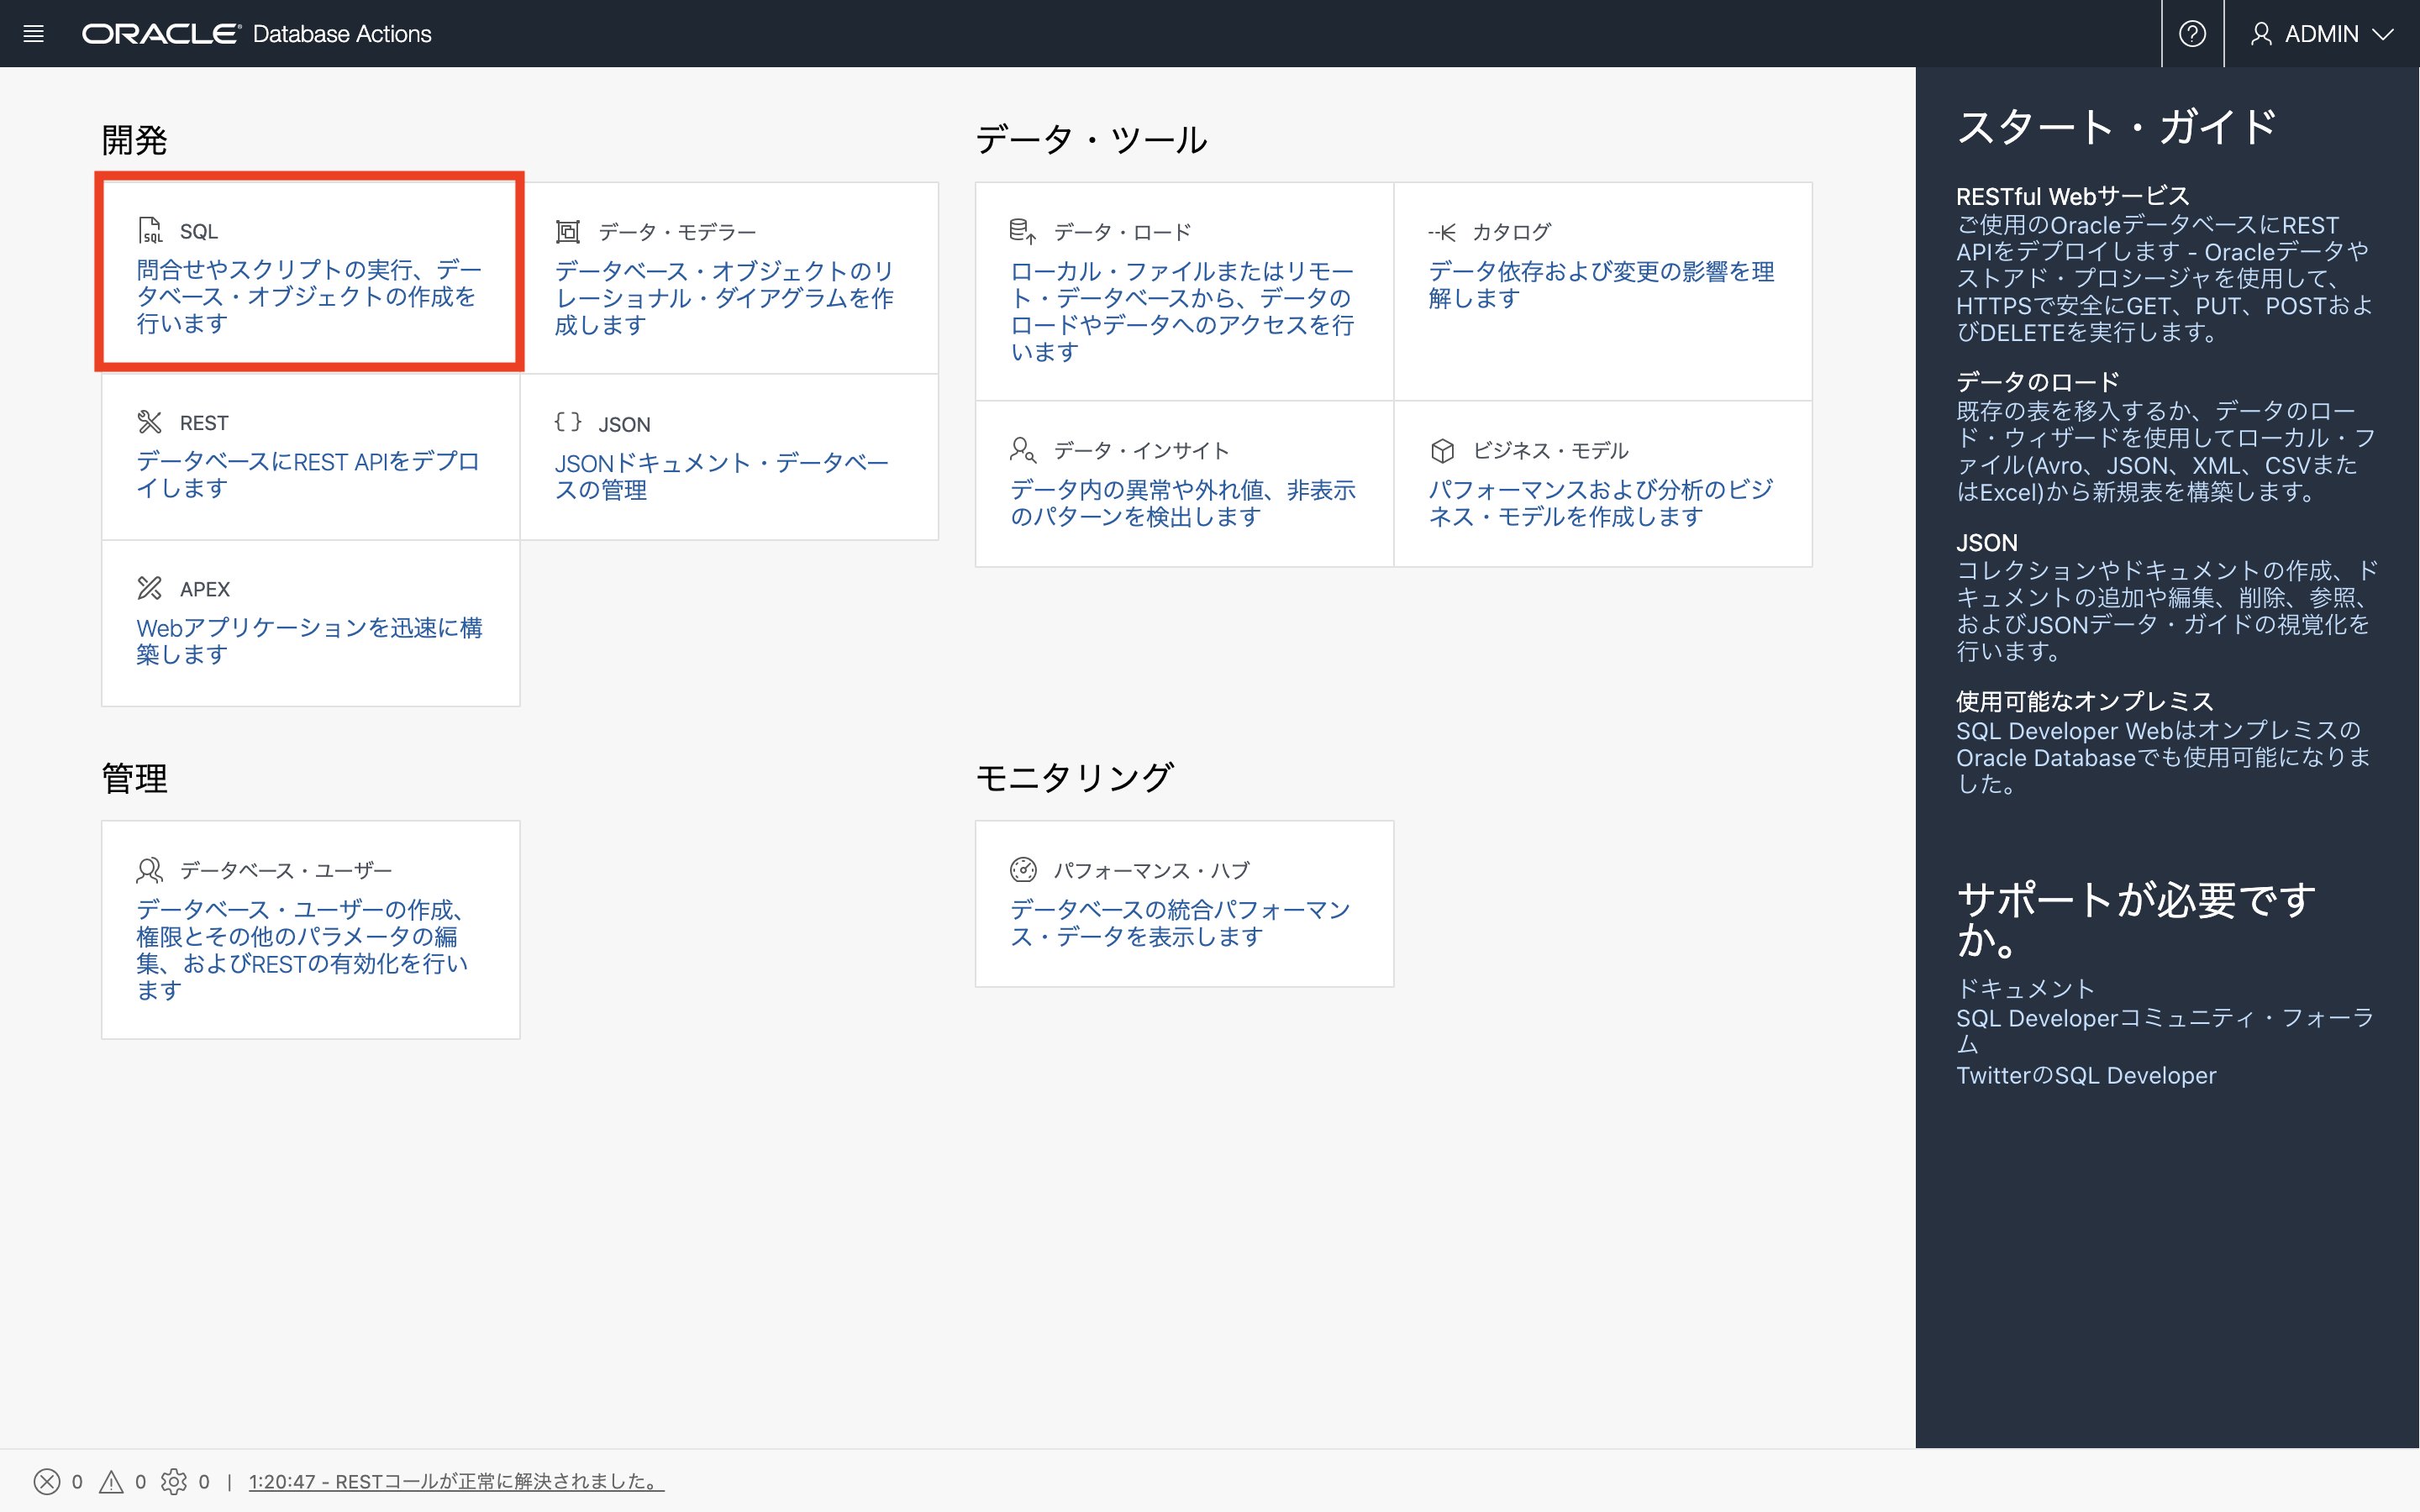The width and height of the screenshot is (2420, 1512).
Task: View the error count indicator in status bar
Action: 47,1481
